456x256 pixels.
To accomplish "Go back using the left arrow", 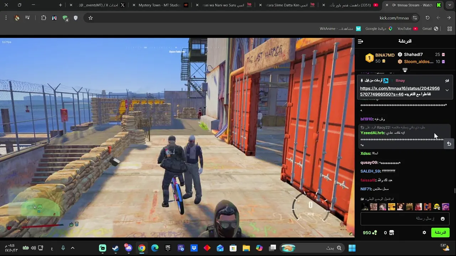I will tap(438, 18).
